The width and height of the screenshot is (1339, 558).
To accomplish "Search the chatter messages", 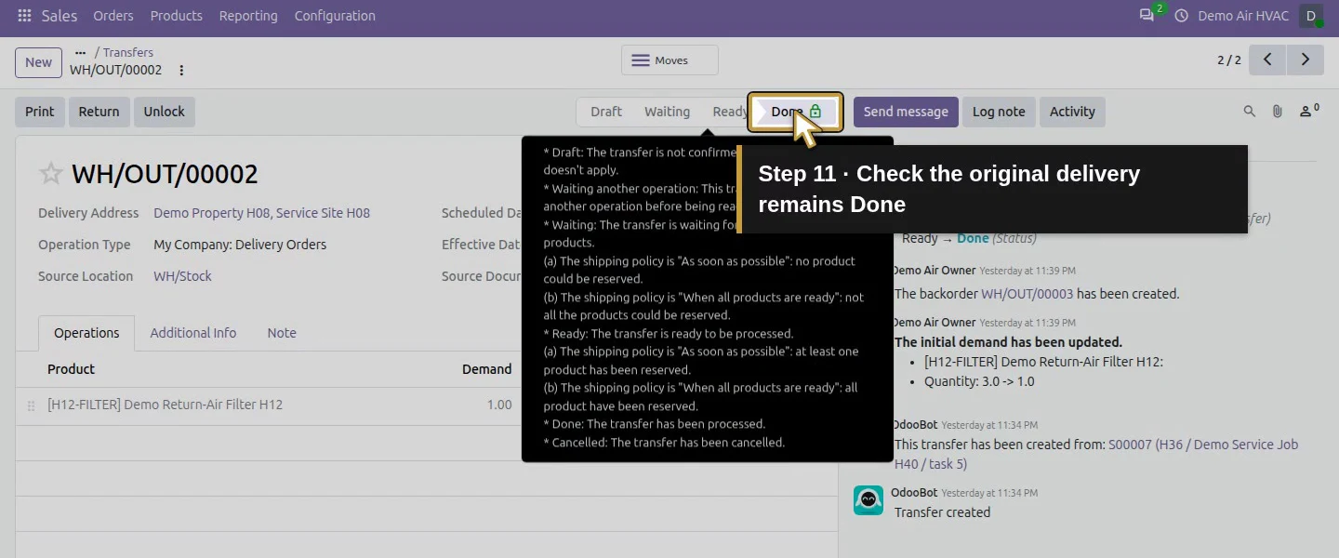I will point(1250,112).
